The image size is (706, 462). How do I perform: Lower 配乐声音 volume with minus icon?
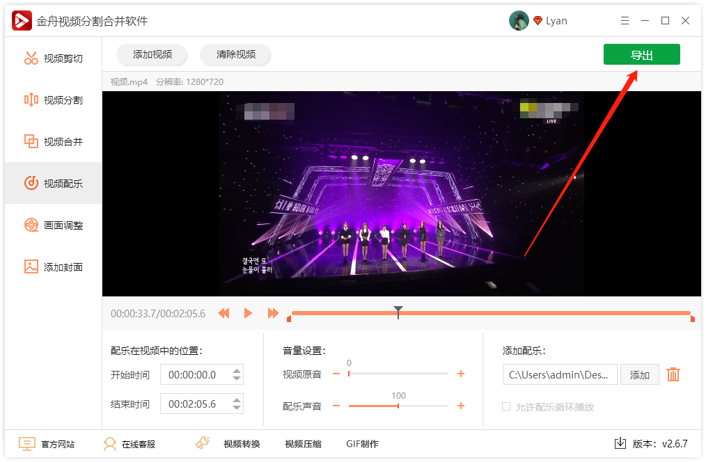point(336,406)
